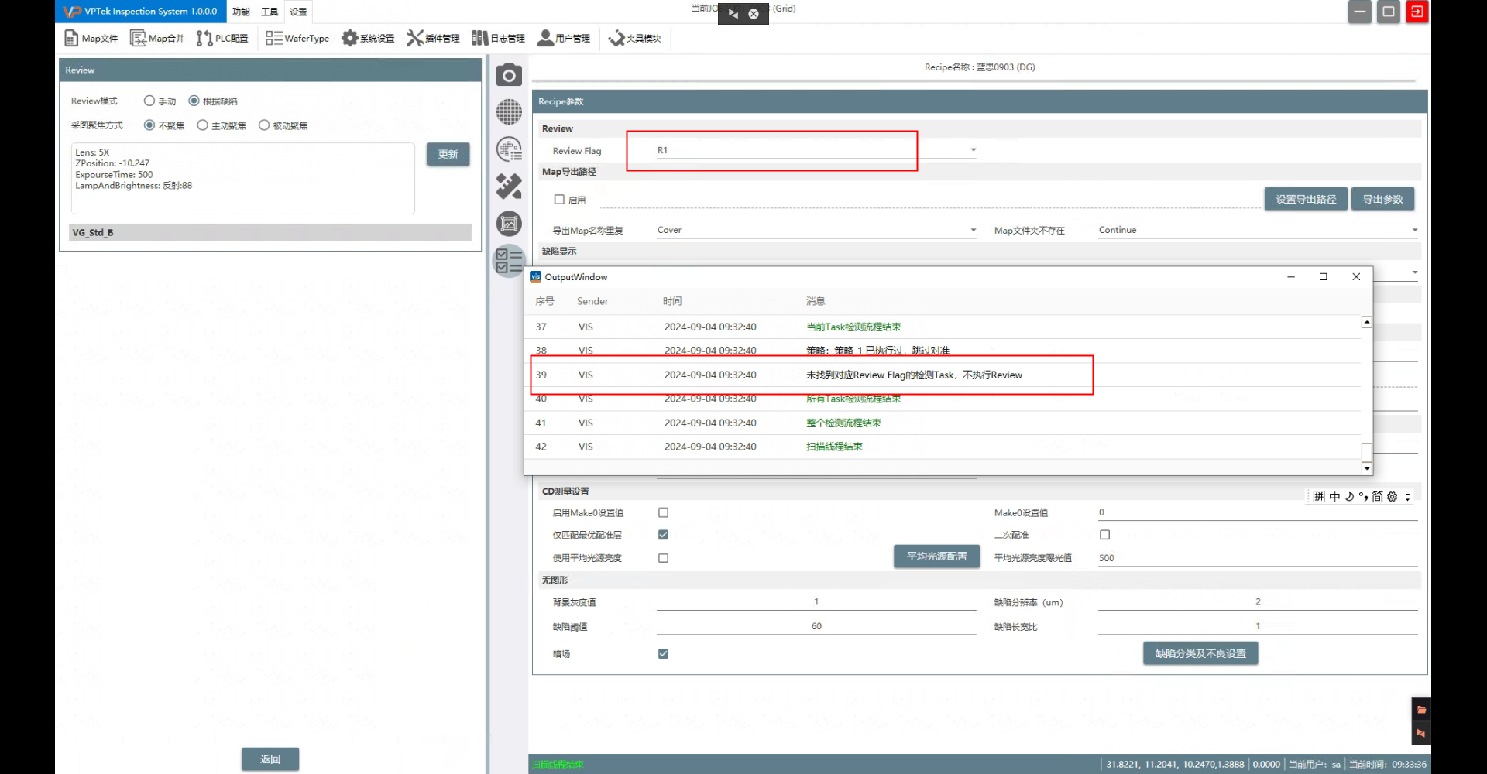Click OutputWindow scrollbar down arrow

[x=1367, y=468]
